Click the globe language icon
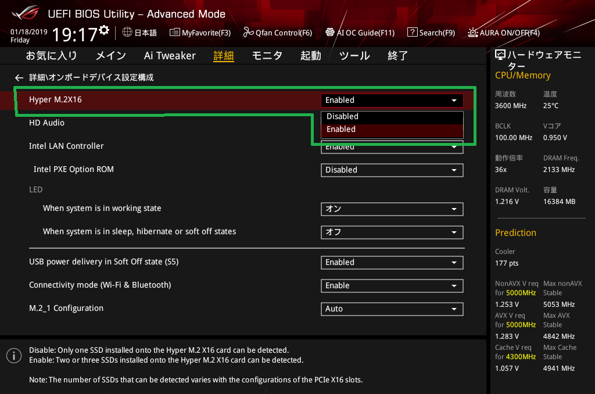Image resolution: width=595 pixels, height=394 pixels. pyautogui.click(x=127, y=33)
